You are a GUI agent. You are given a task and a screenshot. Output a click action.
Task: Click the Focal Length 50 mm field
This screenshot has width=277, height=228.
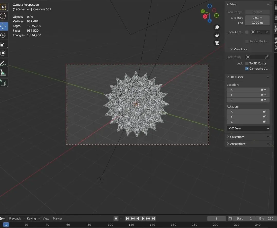pos(257,12)
